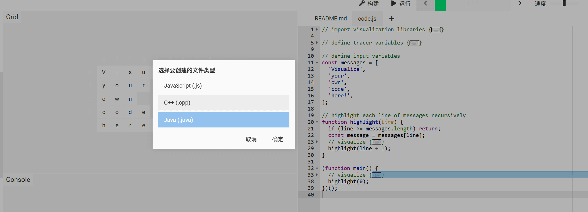Confirm with the 确定 button
The width and height of the screenshot is (588, 212).
277,139
